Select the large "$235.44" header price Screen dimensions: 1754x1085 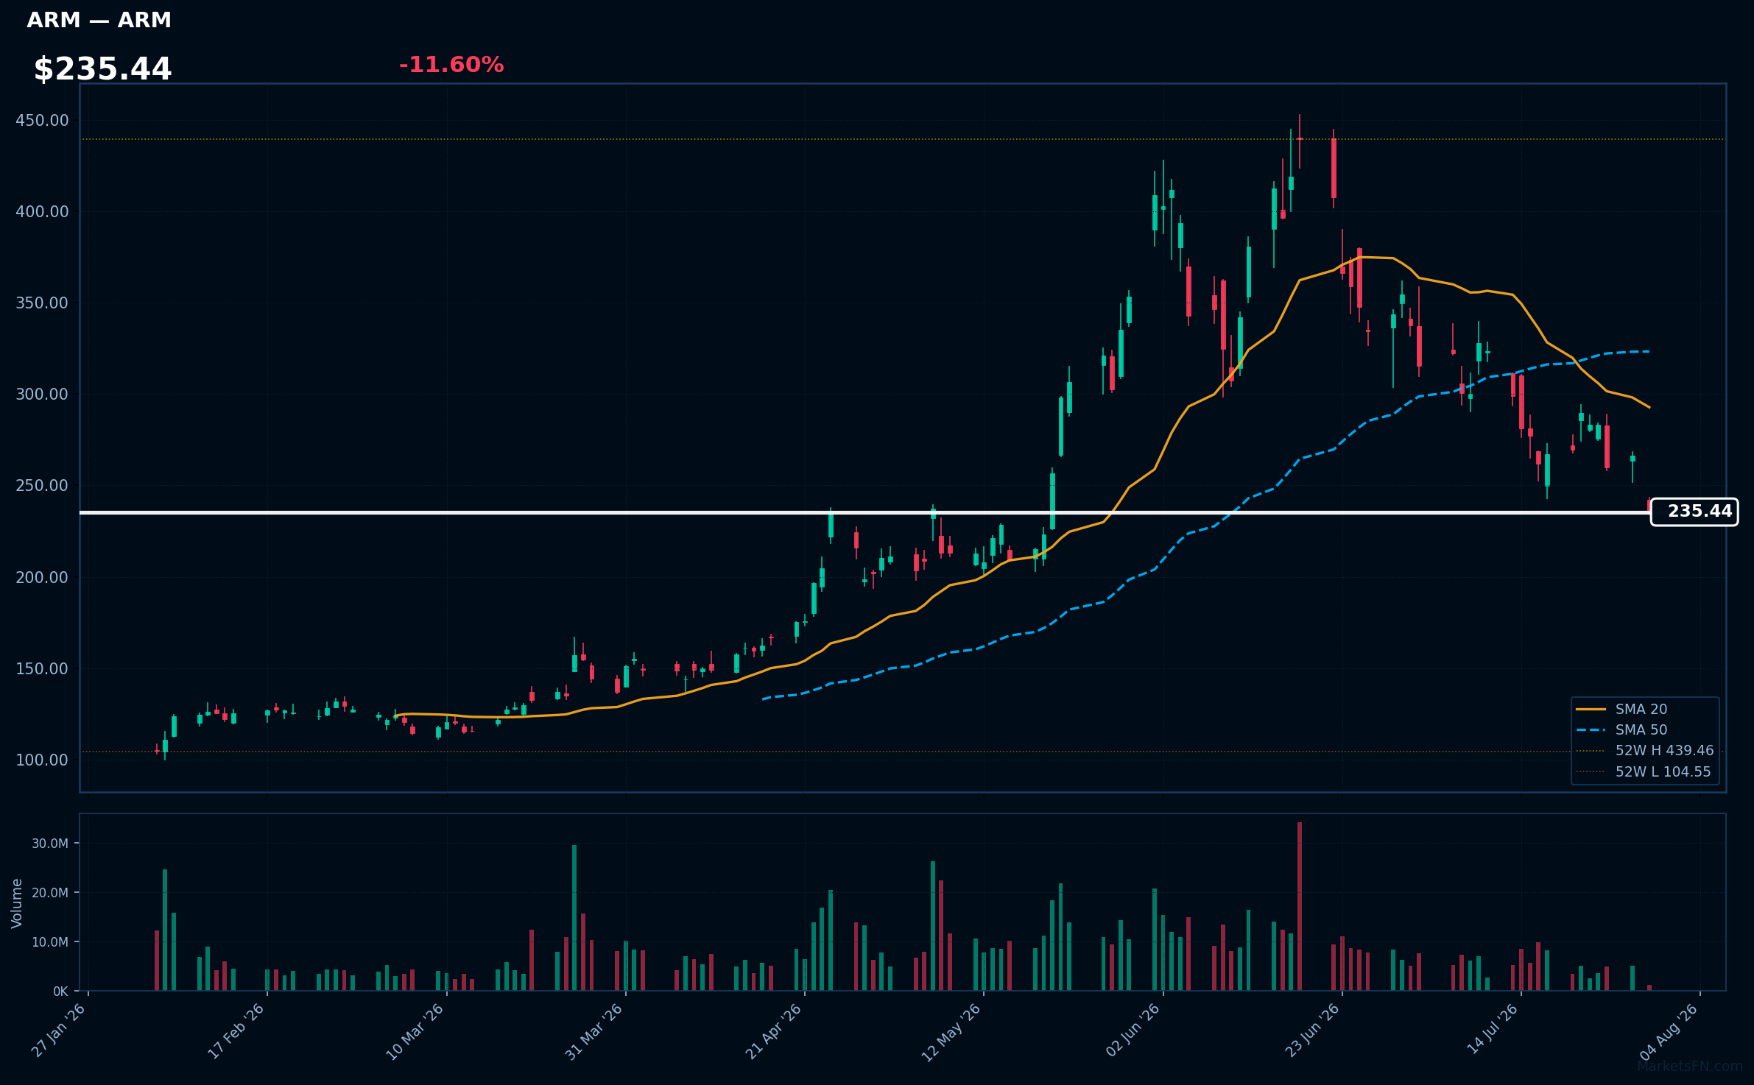[x=102, y=68]
